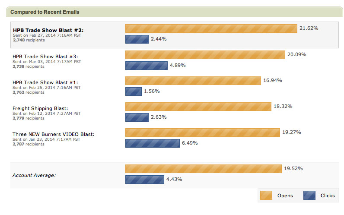The width and height of the screenshot is (344, 215).
Task: Click the Account Average 4.43% clicks bar
Action: [x=144, y=180]
